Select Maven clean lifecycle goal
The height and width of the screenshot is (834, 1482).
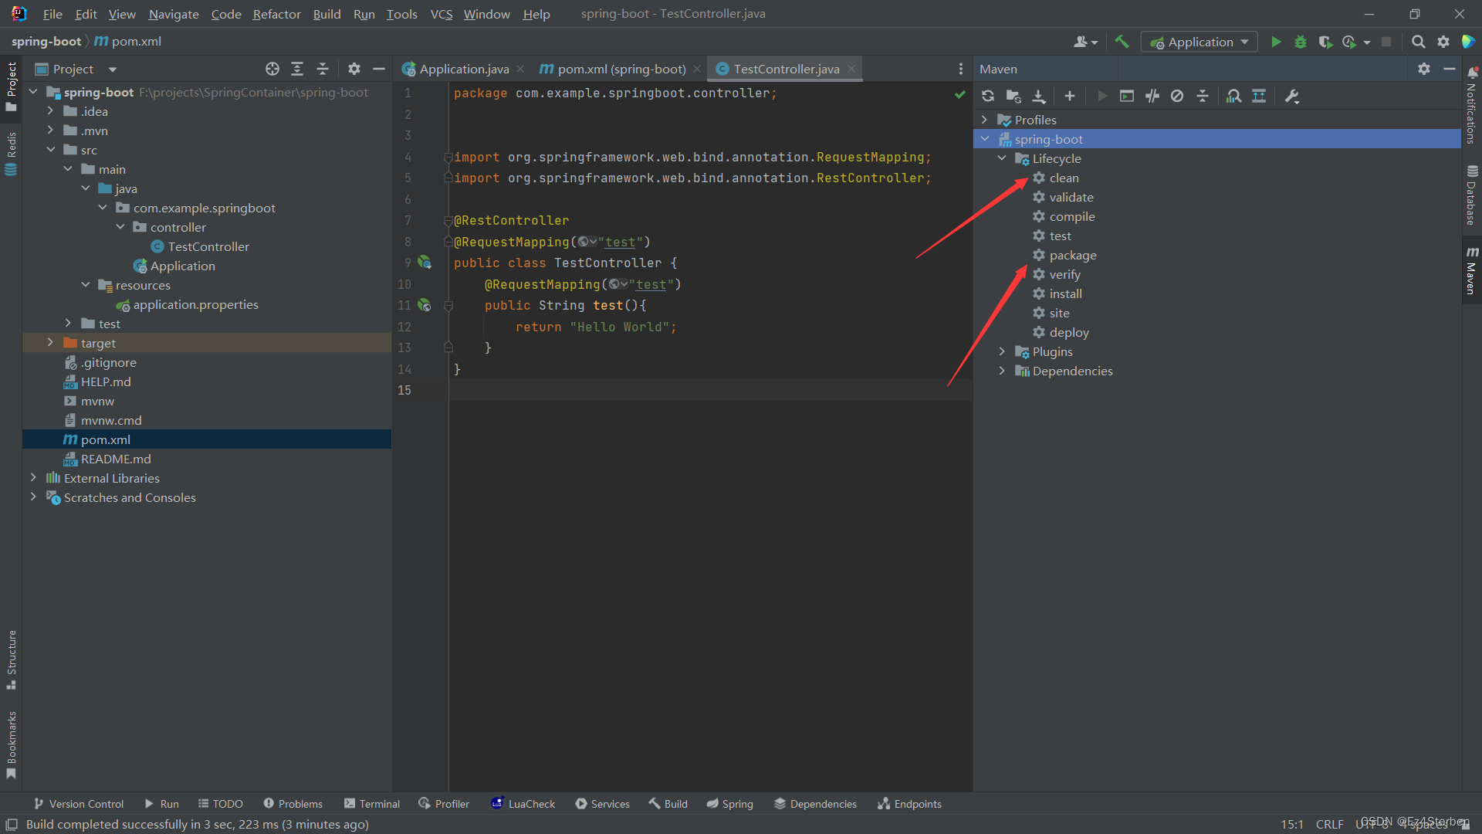click(x=1064, y=178)
